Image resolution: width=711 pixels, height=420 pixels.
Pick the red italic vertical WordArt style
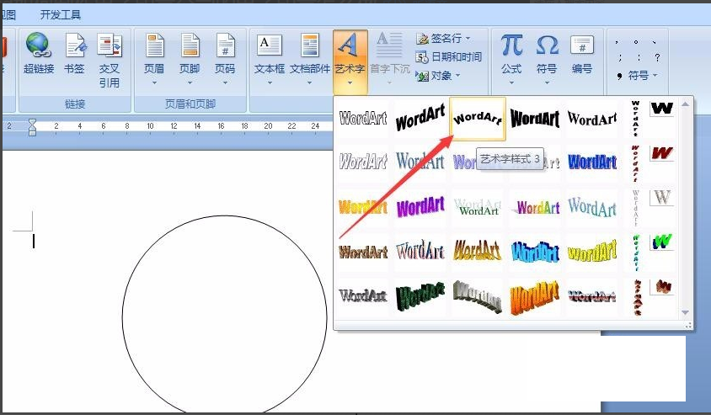tap(635, 163)
